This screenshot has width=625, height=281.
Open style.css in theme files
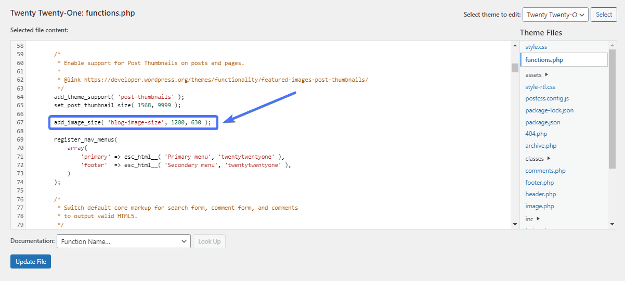click(x=536, y=47)
